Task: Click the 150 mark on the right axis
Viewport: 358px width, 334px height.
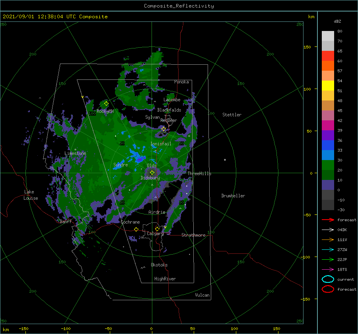Action: pos(307,47)
